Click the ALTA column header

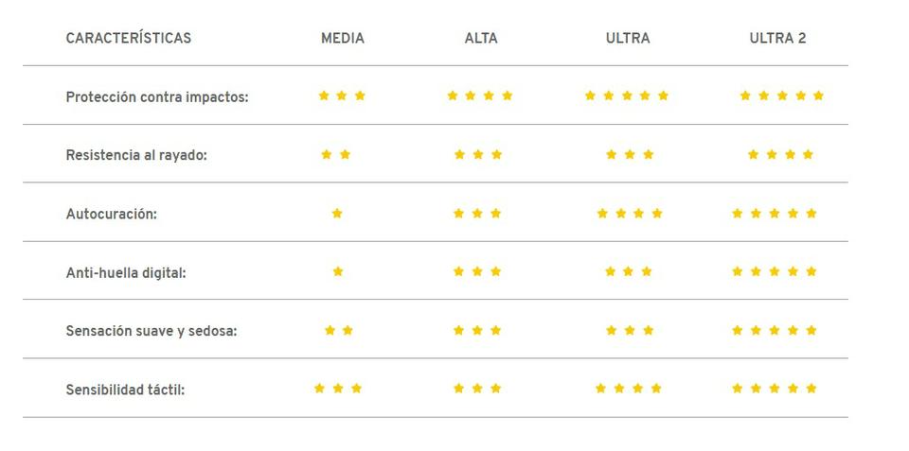[x=481, y=38]
